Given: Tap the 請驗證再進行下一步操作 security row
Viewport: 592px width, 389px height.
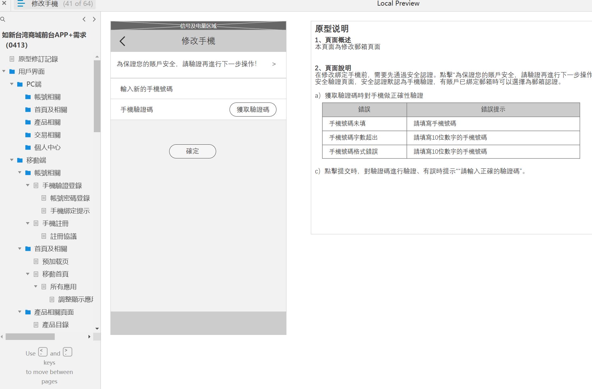Looking at the screenshot, I should coord(198,64).
